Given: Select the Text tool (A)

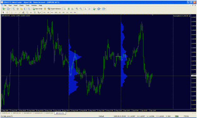Looking at the screenshot, I should pos(31,12).
